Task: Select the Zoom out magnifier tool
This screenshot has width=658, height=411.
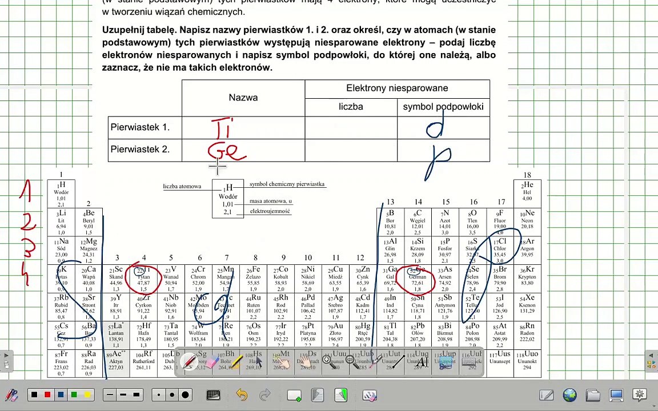Action: pos(352,361)
